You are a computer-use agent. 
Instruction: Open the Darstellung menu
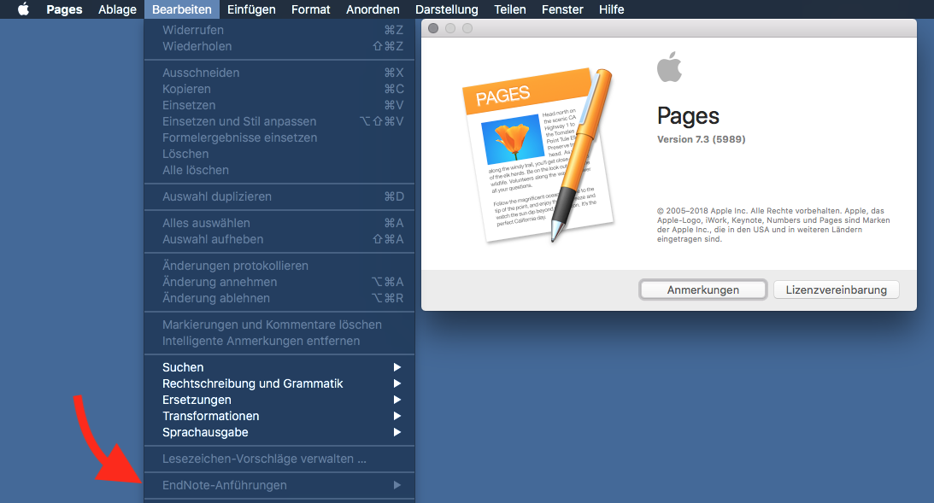(447, 9)
